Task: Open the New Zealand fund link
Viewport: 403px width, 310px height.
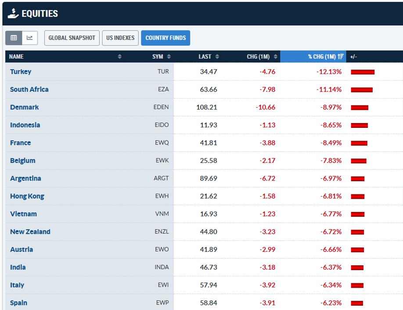Action: pos(30,232)
